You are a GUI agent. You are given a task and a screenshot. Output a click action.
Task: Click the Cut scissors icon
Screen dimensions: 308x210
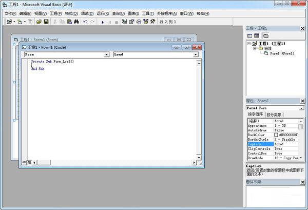pos(55,22)
